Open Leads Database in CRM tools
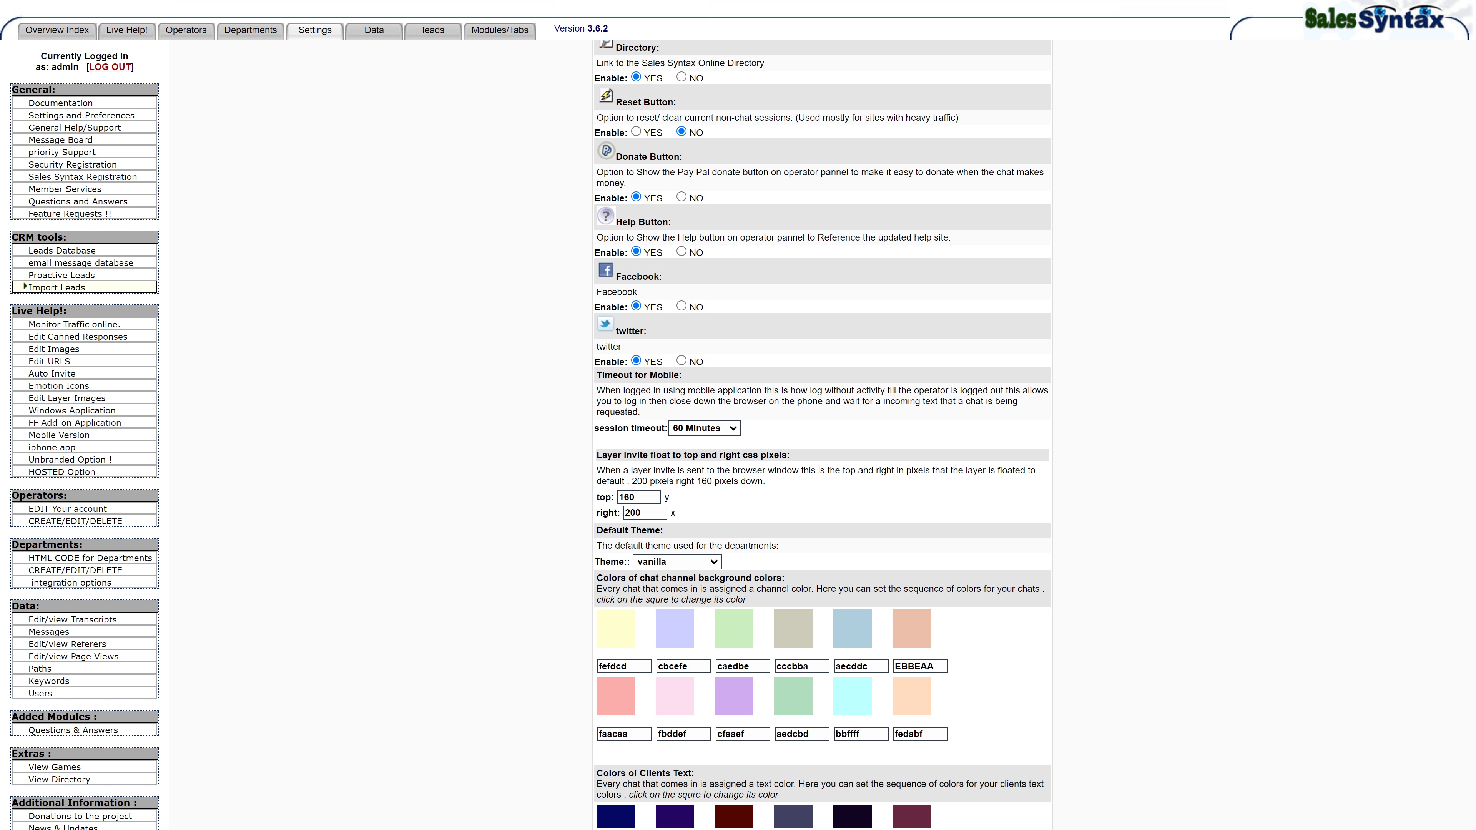This screenshot has height=830, width=1476. tap(85, 251)
